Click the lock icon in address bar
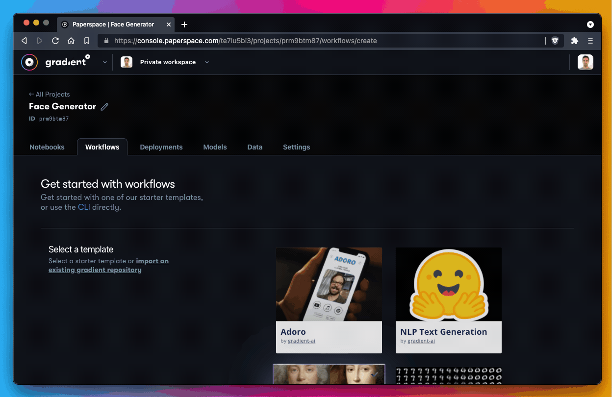 pos(106,41)
